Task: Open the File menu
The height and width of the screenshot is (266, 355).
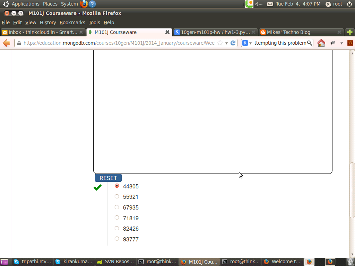Action: 6,23
